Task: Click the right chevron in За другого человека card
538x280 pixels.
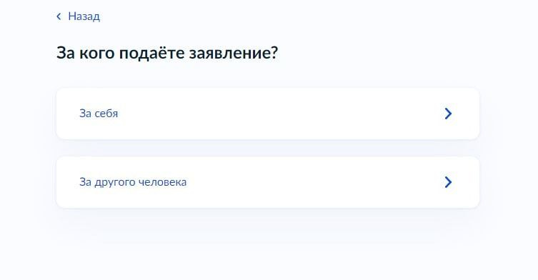Action: click(x=448, y=182)
